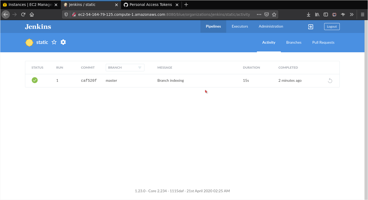Click the browser URL address field
Screen dimensions: 368x200
click(164, 14)
